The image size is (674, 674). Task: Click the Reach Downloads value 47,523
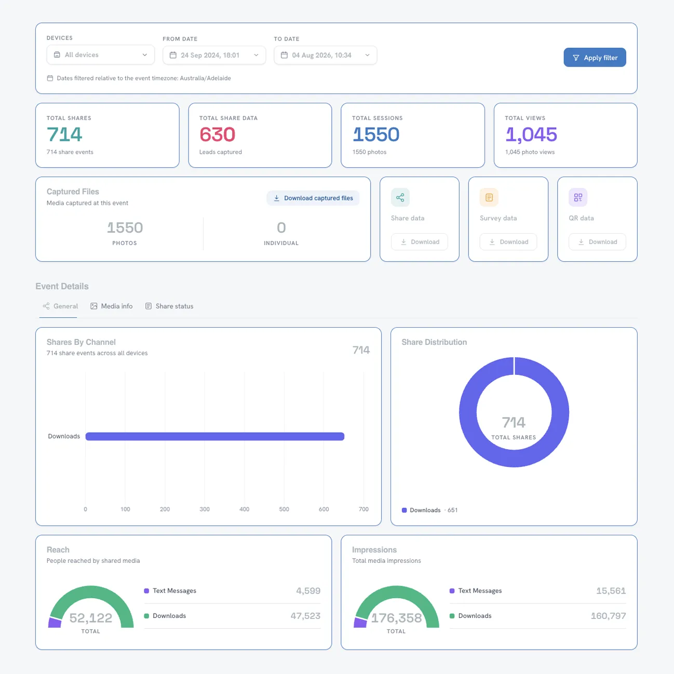(305, 616)
